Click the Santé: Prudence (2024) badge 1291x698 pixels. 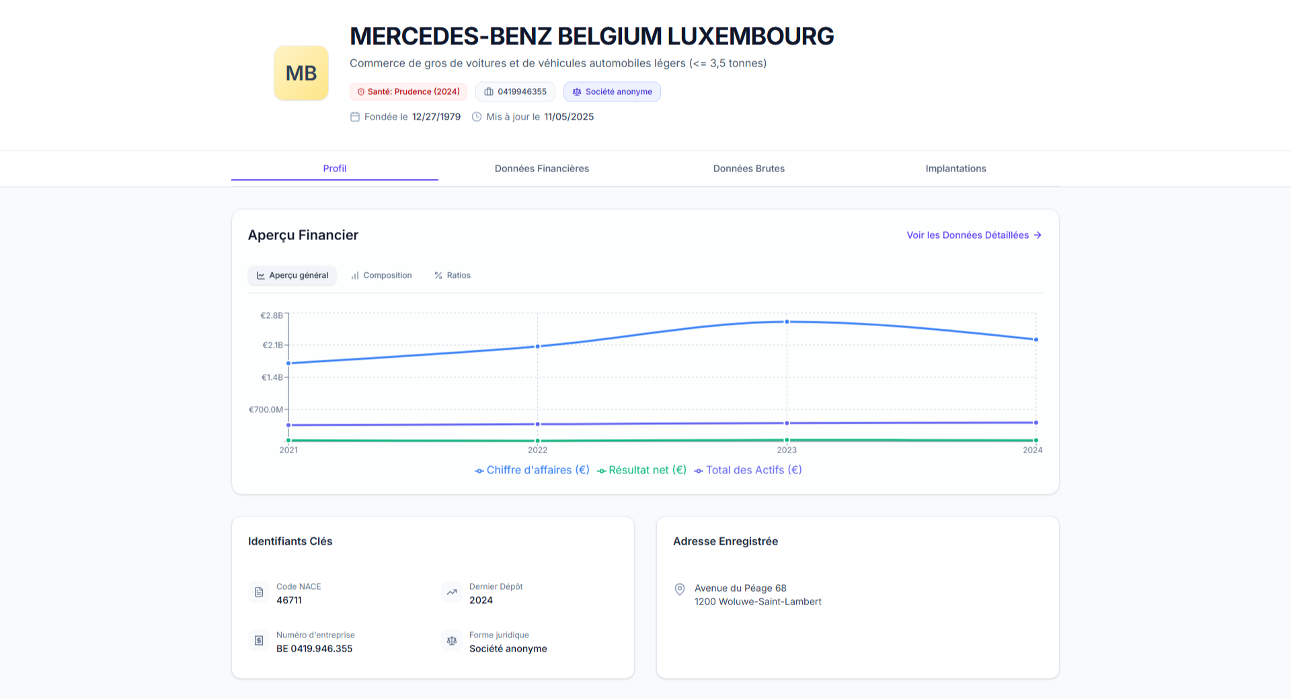click(408, 92)
